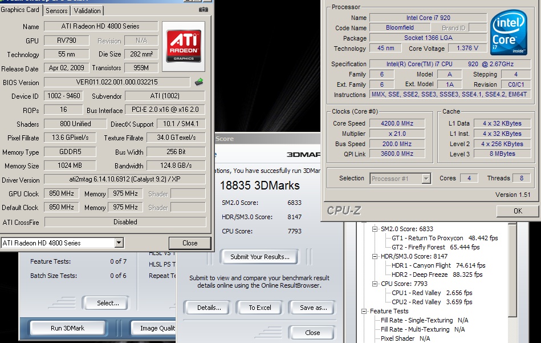The image size is (541, 343).
Task: Click the results tree vertical scrollbar
Action: coord(512,270)
